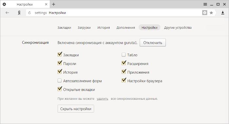
Task: Click the protect shield icon in address bar
Action: point(204,13)
